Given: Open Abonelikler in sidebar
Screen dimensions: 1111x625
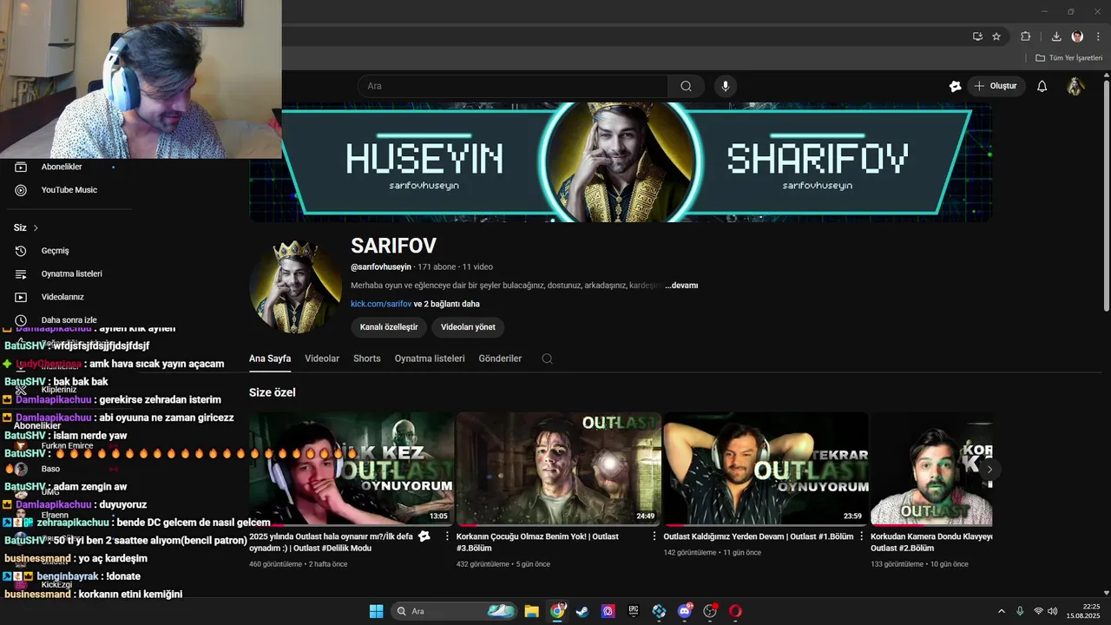Looking at the screenshot, I should click(61, 167).
